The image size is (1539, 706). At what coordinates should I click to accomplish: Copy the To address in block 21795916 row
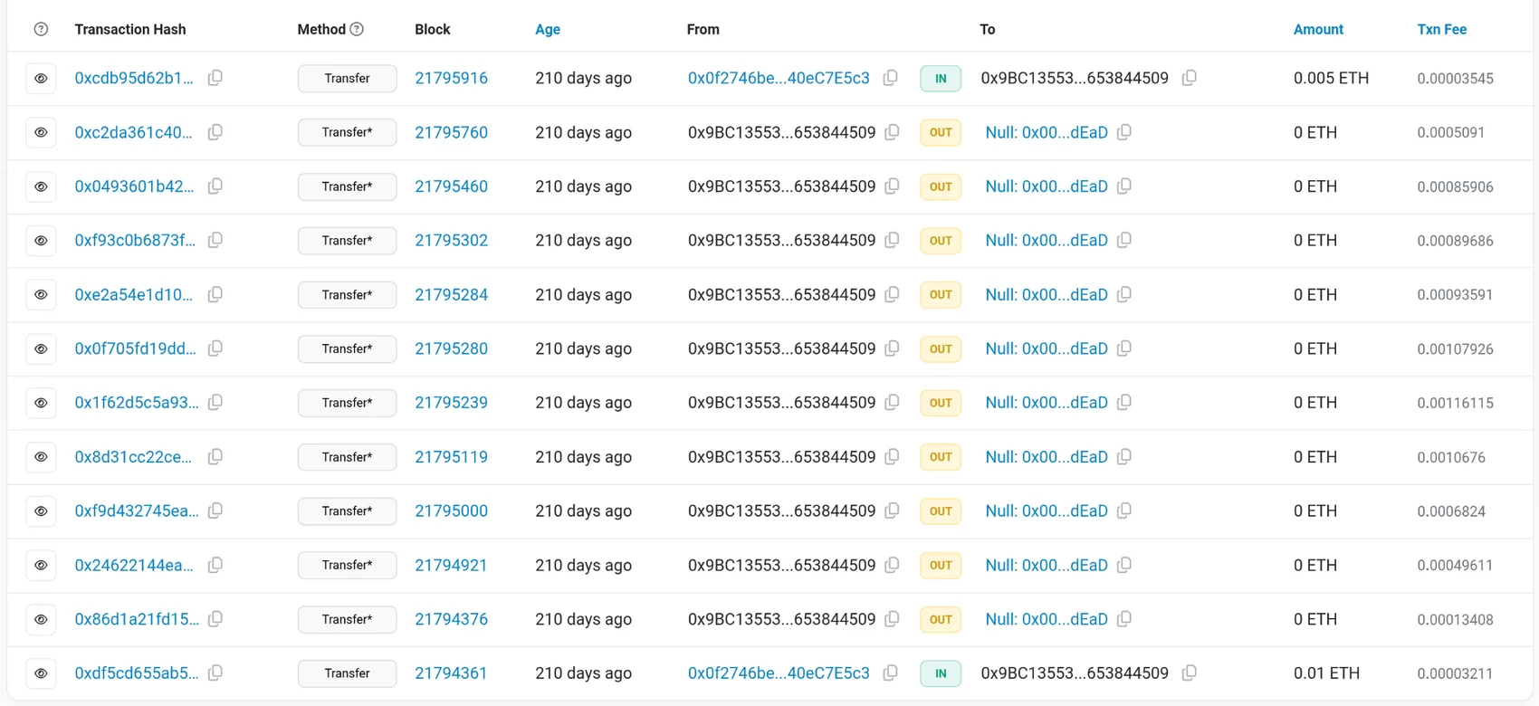1190,78
